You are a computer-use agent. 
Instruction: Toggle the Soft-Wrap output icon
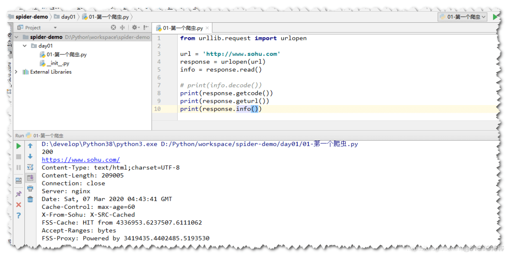coord(30,167)
